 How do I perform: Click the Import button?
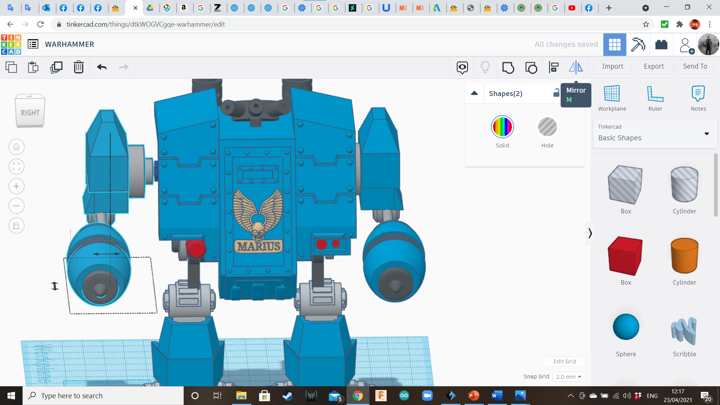(612, 66)
